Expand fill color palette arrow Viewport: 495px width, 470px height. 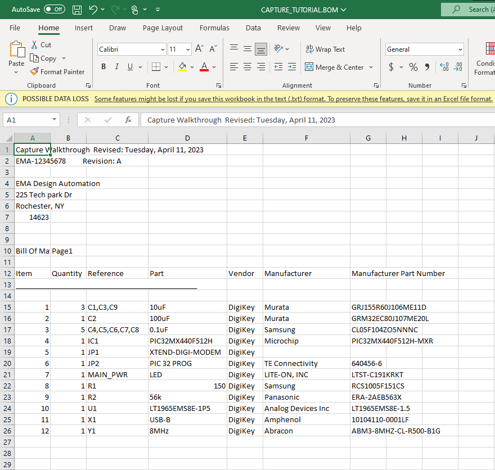point(192,67)
